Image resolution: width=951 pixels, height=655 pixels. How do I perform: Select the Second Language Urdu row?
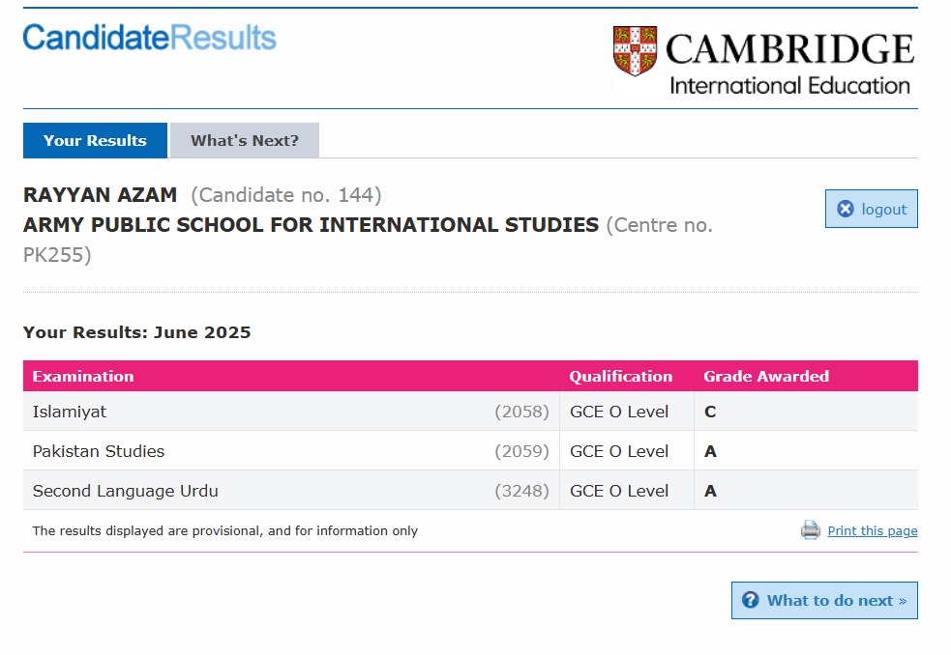tap(126, 491)
